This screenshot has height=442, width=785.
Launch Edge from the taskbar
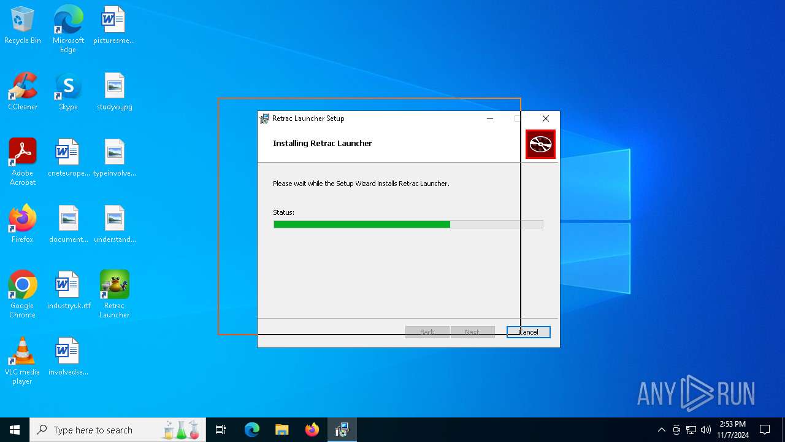(x=252, y=430)
